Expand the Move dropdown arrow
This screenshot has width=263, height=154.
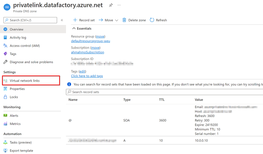point(117,20)
